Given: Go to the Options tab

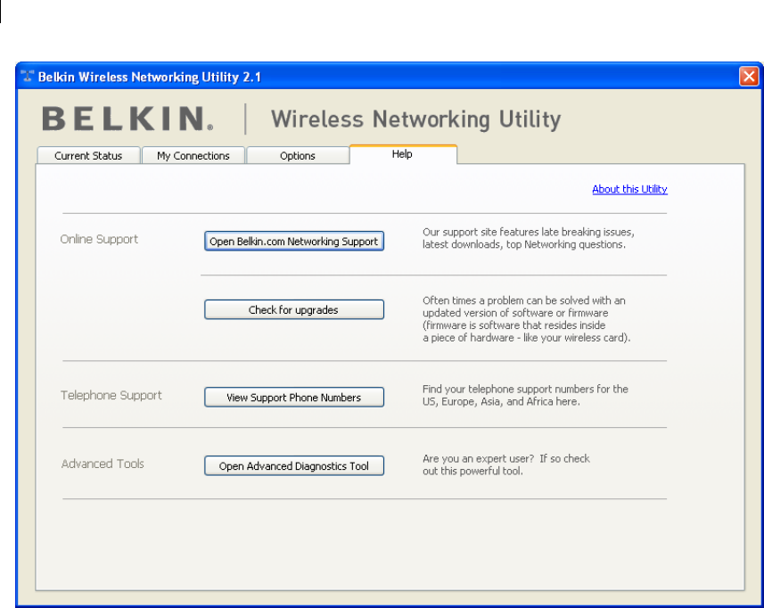Looking at the screenshot, I should pos(297,155).
